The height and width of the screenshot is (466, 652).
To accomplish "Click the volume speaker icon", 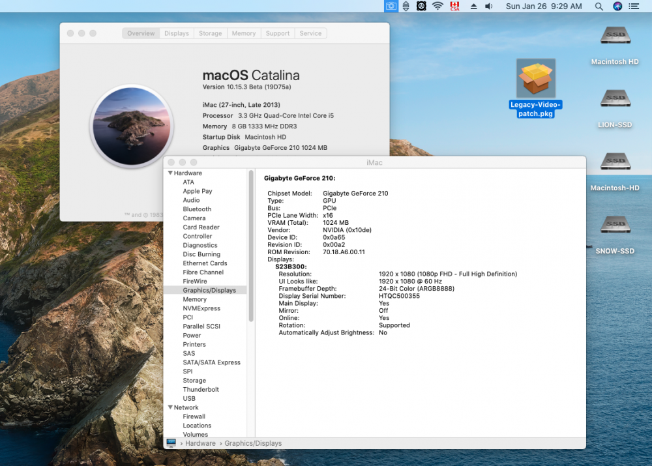I will click(x=489, y=7).
